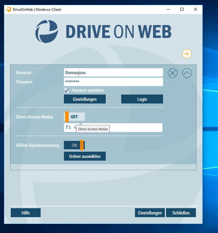The height and width of the screenshot is (233, 218).
Task: Toggle the Offline-Synchronisierung ON switch
Action: click(x=74, y=145)
